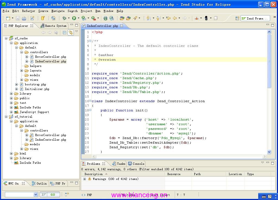Click the black mobile device toolbar icon

pos(206,18)
